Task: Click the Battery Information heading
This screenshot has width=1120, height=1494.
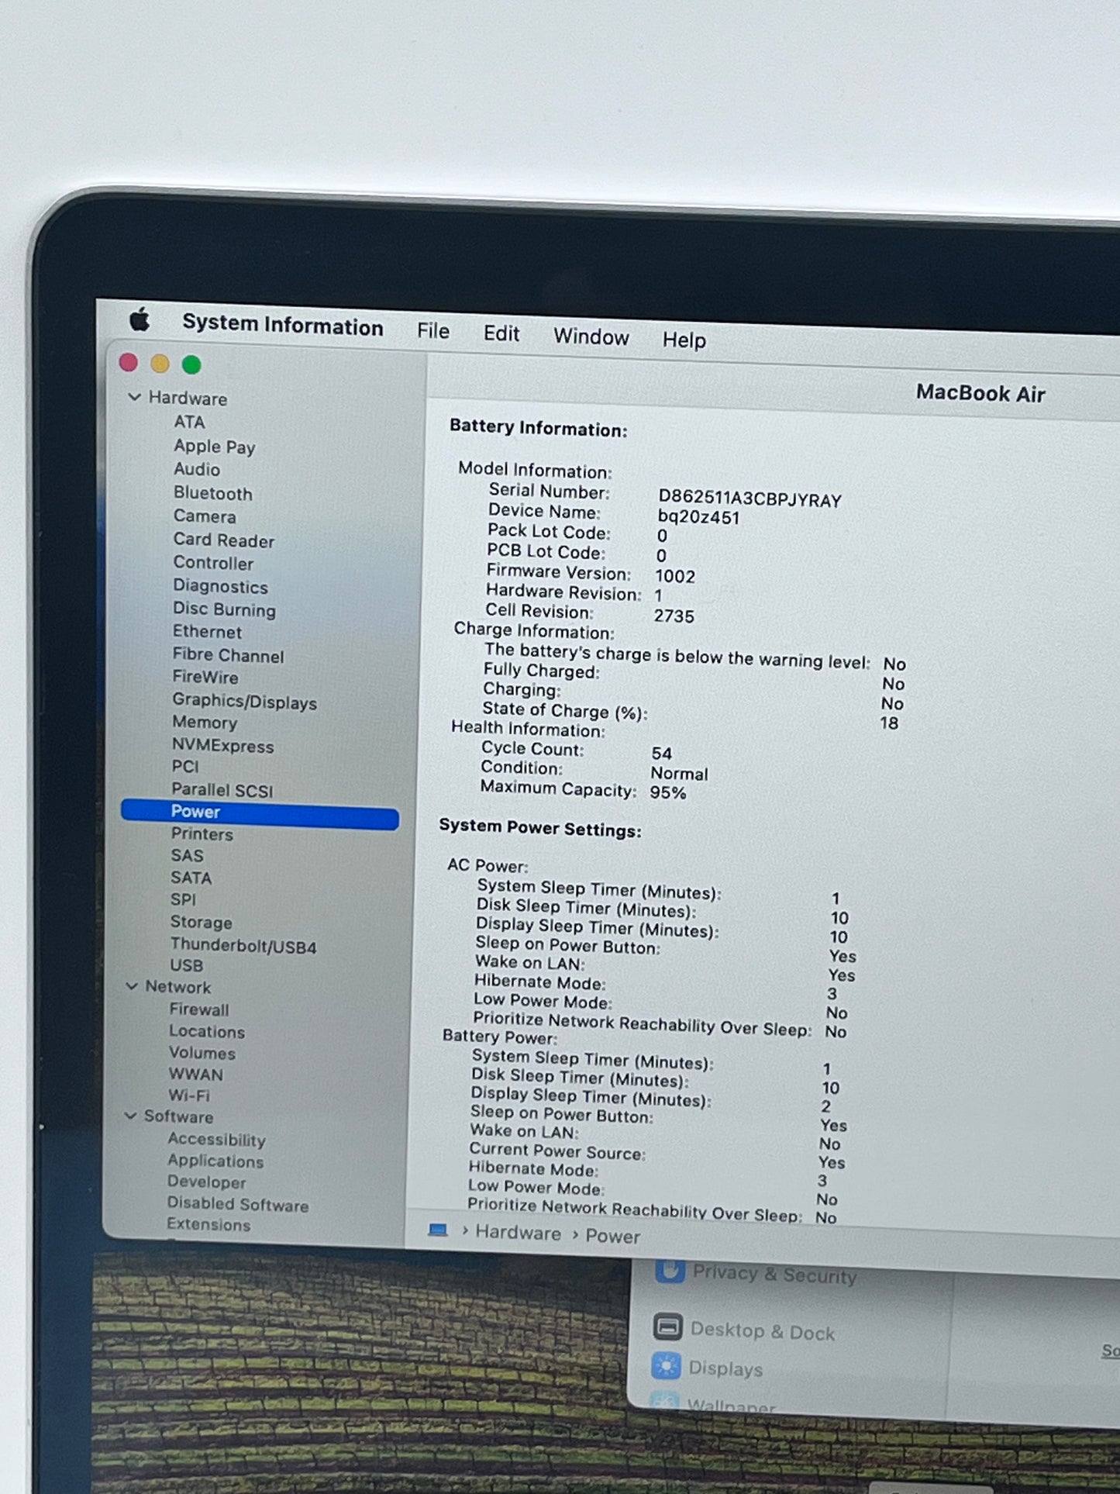Action: pos(538,428)
